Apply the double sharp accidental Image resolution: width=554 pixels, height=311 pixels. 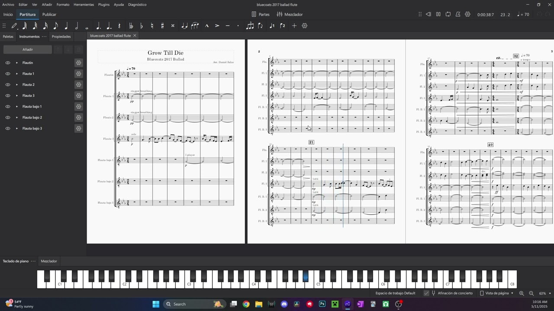pos(173,26)
